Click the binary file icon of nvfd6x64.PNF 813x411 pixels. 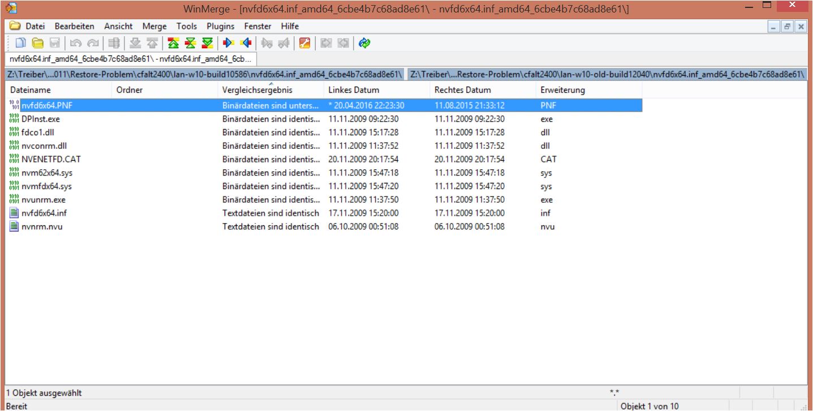pyautogui.click(x=14, y=105)
